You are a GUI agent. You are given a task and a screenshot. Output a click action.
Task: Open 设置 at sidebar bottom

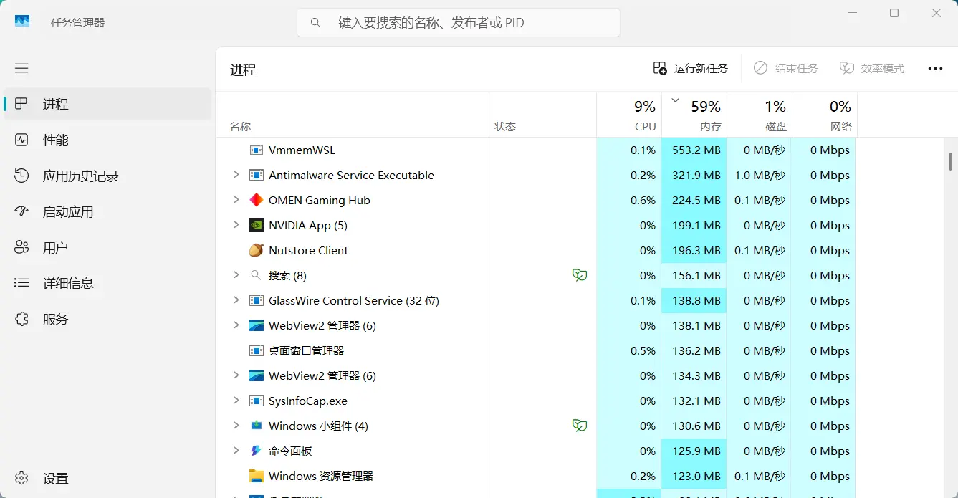(107, 478)
